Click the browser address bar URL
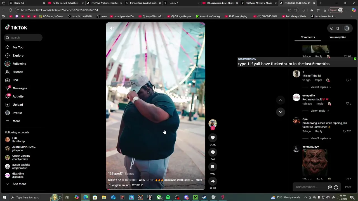Image resolution: width=358 pixels, height=201 pixels. [60, 10]
